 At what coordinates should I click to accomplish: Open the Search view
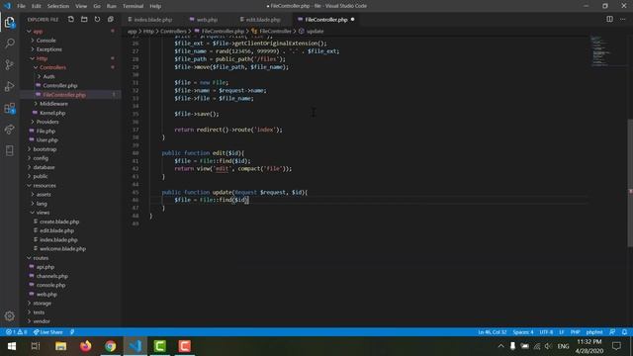[x=10, y=44]
